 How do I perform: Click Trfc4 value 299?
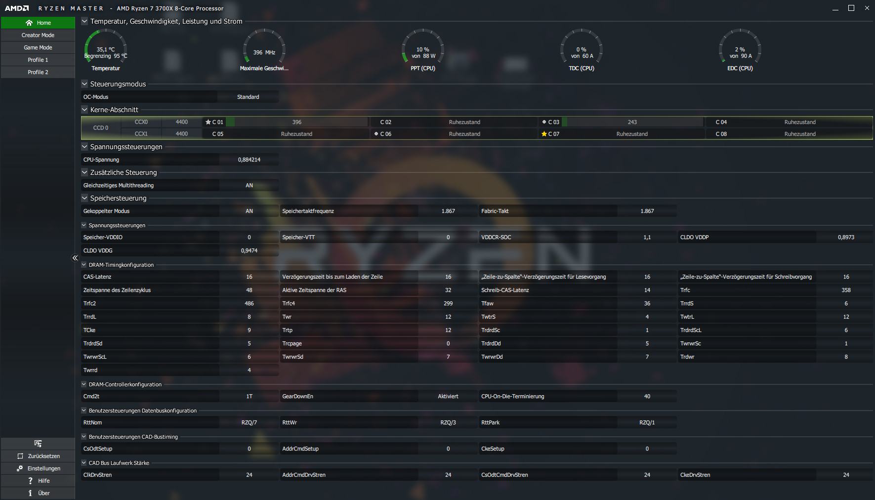pos(448,303)
